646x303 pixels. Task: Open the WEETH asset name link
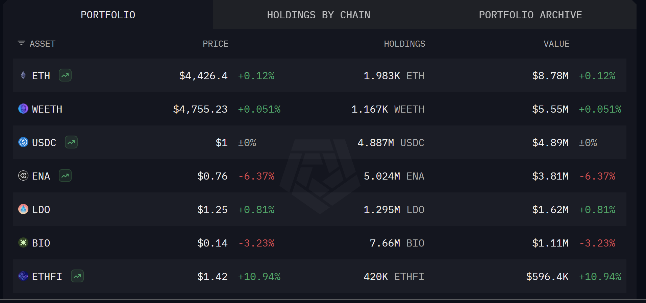47,109
